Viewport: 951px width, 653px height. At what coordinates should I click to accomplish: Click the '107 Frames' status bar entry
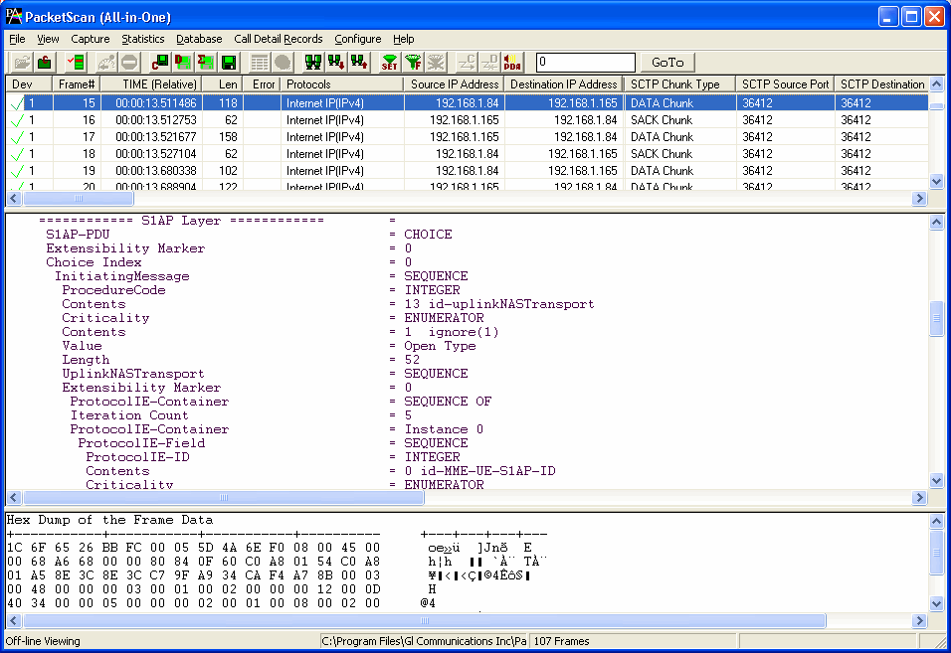click(561, 641)
